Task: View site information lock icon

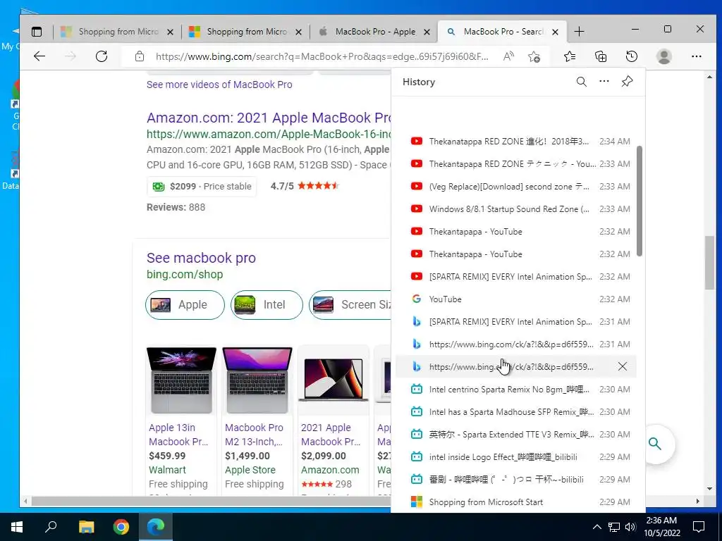Action: 140,56
